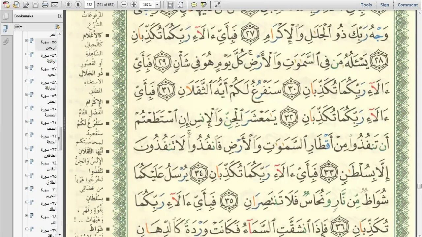This screenshot has width=422, height=237.
Task: Click the ribbon icon beside ٦٦- سورة التحريم
Action: tap(32, 189)
